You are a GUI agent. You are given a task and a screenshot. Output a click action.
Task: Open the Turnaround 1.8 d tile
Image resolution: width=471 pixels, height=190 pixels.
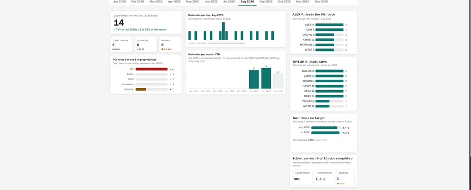324,177
